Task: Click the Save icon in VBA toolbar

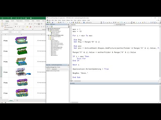Action: click(52, 22)
